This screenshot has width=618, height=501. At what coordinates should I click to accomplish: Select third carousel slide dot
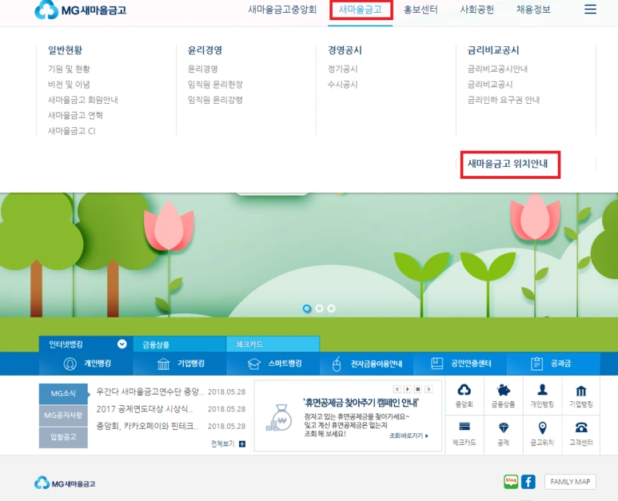point(332,308)
